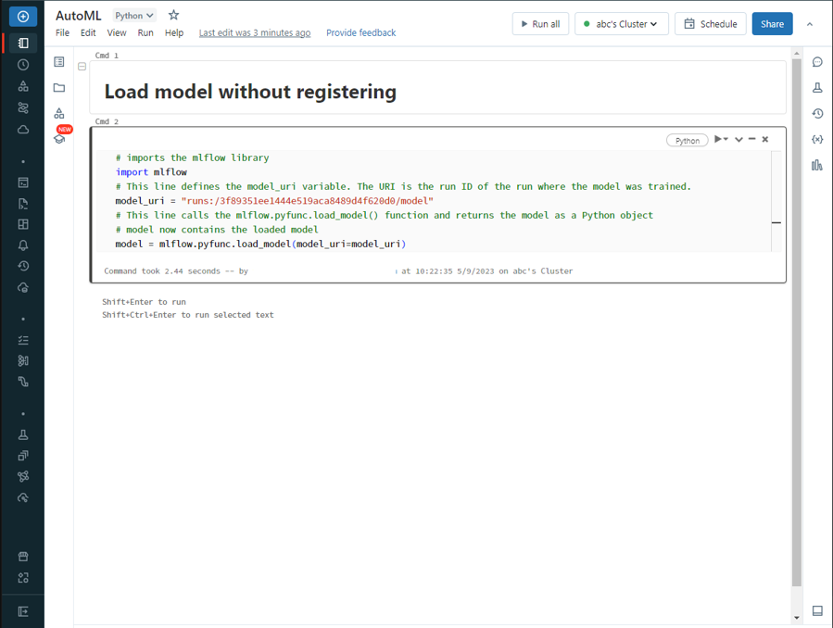833x628 pixels.
Task: Click the Share button
Action: pos(771,24)
